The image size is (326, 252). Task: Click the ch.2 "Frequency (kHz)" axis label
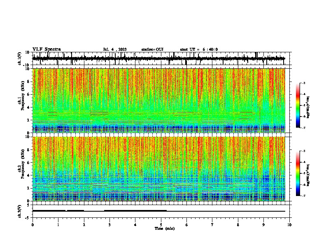pyautogui.click(x=23, y=164)
